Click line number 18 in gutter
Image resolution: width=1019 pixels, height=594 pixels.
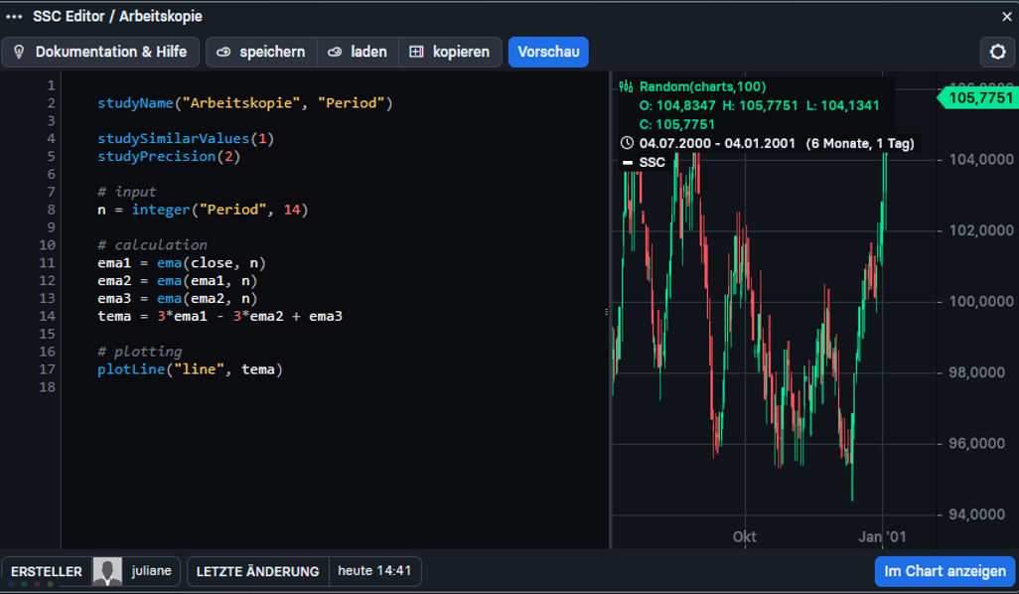(x=48, y=387)
